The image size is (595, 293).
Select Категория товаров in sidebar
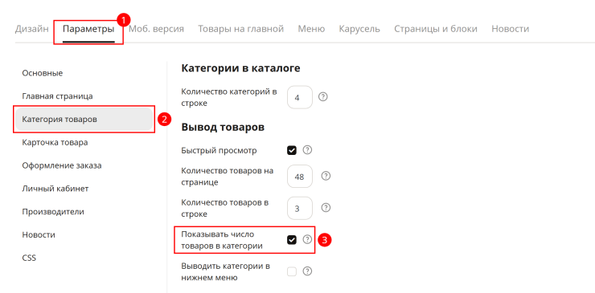click(84, 120)
